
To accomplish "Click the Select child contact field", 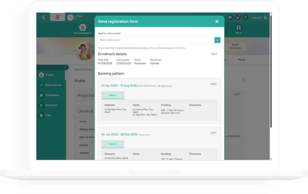I will pyautogui.click(x=156, y=40).
